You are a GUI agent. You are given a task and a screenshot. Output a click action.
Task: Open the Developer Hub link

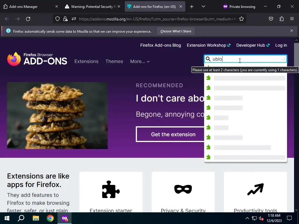(253, 45)
